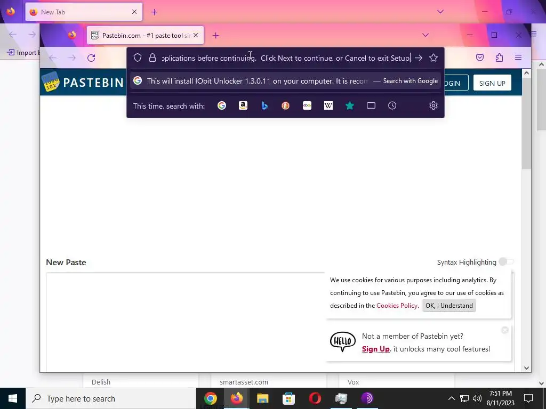Reload the Pastebin page
The width and height of the screenshot is (546, 409).
91,58
